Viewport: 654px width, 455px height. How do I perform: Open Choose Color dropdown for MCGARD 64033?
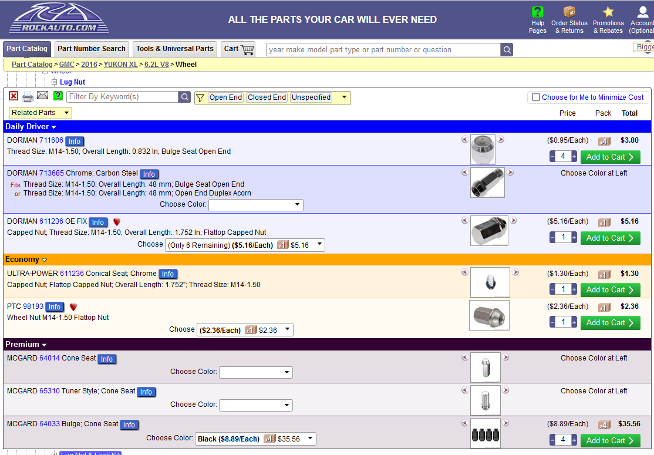click(255, 439)
